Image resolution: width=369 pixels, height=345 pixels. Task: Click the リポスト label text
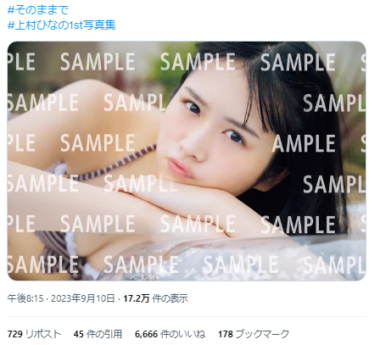click(43, 334)
